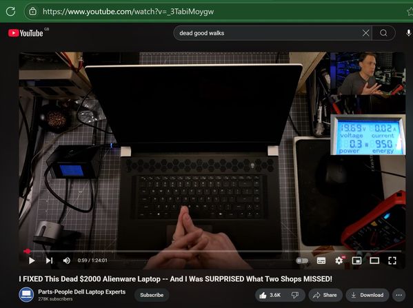
Task: Reload the page with the browser refresh icon
Action: [x=10, y=11]
